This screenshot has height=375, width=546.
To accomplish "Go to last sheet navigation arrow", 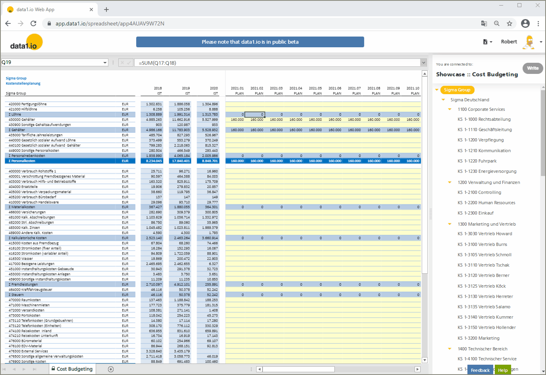I will click(x=35, y=369).
